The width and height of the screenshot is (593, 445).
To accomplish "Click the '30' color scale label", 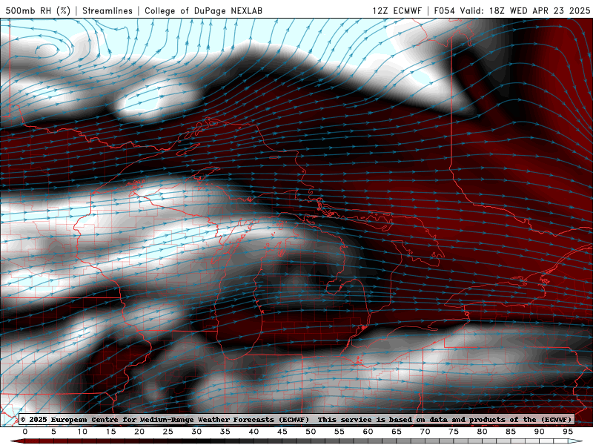I will click(196, 432).
